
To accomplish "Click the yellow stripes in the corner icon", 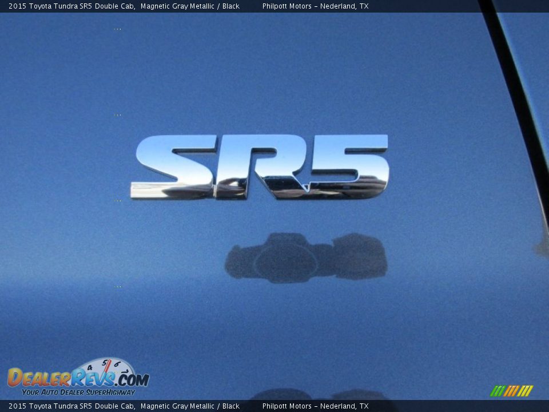I will tap(526, 391).
